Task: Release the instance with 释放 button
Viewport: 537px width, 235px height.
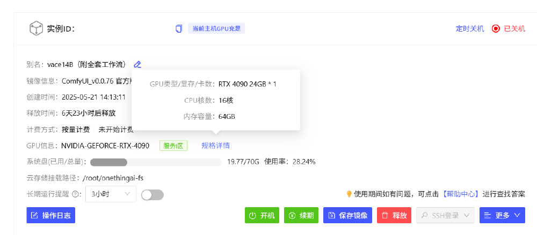Action: [394, 215]
